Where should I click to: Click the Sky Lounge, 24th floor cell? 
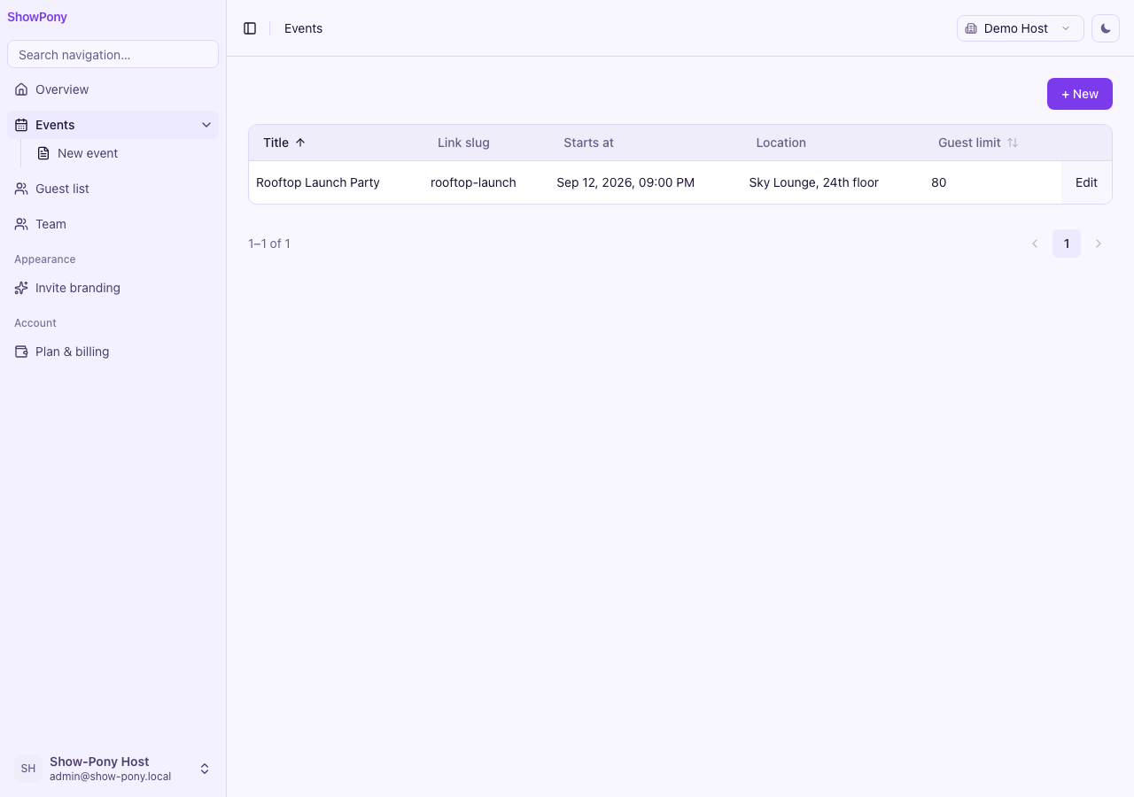click(x=813, y=182)
